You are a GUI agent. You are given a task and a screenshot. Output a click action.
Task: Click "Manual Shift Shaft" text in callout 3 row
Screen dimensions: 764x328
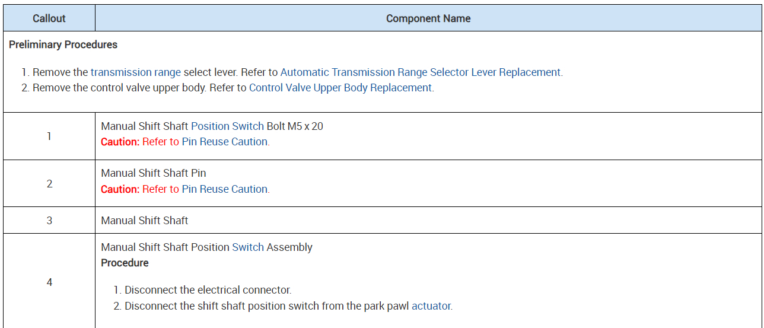tap(145, 221)
